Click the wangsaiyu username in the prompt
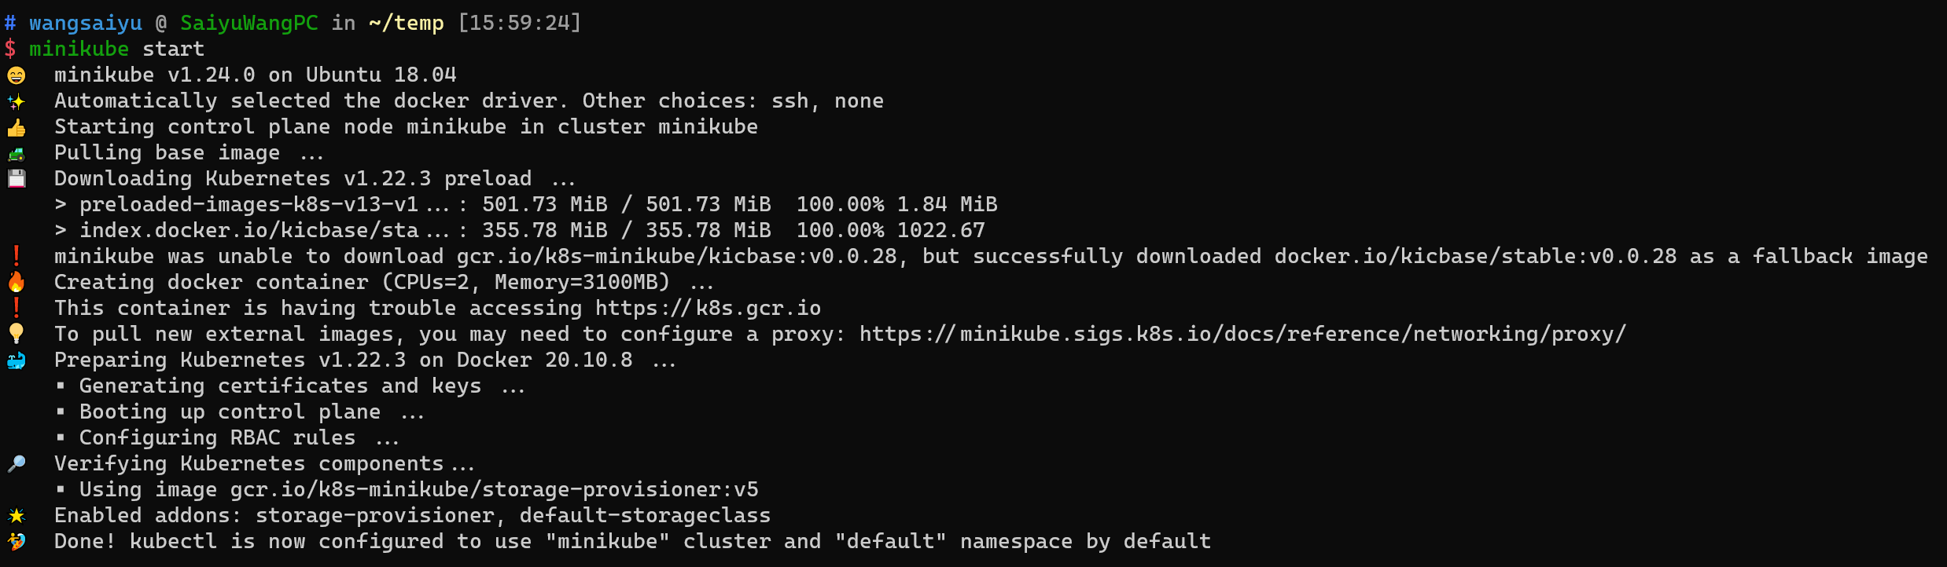Viewport: 1947px width, 567px height. [x=86, y=24]
